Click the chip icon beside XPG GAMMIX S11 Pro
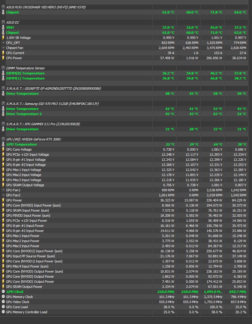252x324 pixels. (x=3, y=124)
